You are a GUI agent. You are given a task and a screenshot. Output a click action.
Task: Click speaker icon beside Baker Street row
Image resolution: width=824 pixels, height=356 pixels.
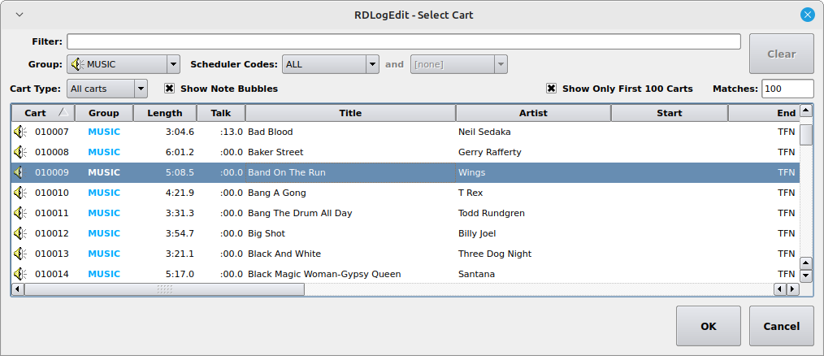click(x=20, y=152)
